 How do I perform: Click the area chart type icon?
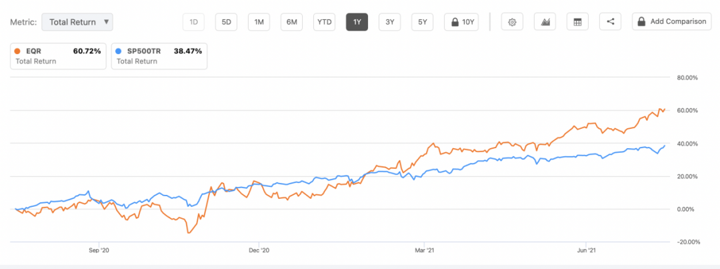[545, 22]
